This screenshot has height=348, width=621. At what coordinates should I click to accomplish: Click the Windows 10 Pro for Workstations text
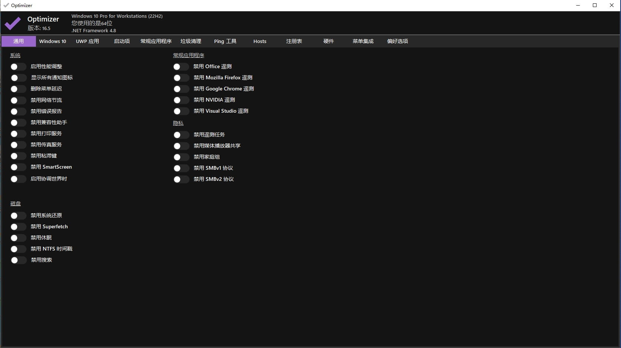click(117, 16)
